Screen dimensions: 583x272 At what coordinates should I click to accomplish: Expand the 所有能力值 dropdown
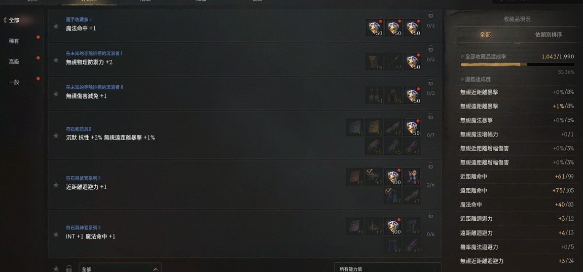click(x=388, y=268)
